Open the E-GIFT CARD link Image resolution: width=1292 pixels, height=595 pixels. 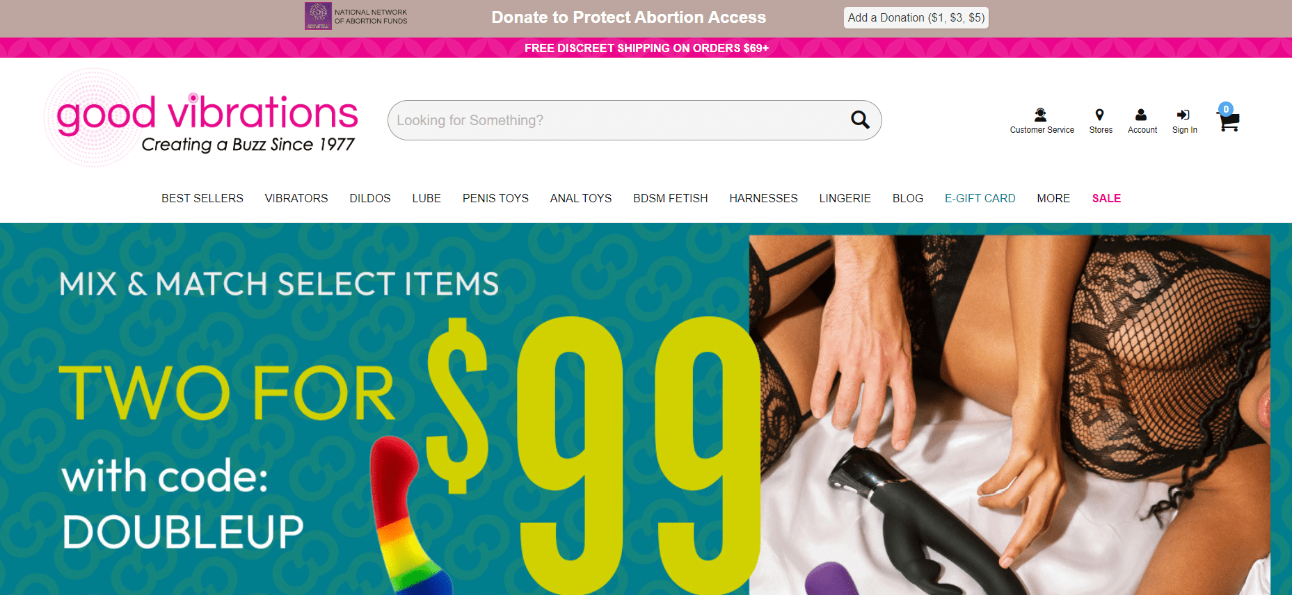[980, 198]
